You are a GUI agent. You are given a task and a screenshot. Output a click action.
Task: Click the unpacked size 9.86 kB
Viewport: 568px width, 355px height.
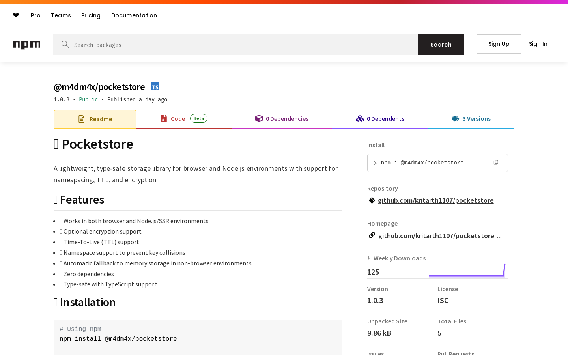pos(379,333)
